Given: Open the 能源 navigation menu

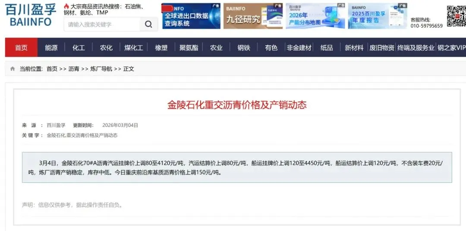Looking at the screenshot, I should [x=51, y=48].
